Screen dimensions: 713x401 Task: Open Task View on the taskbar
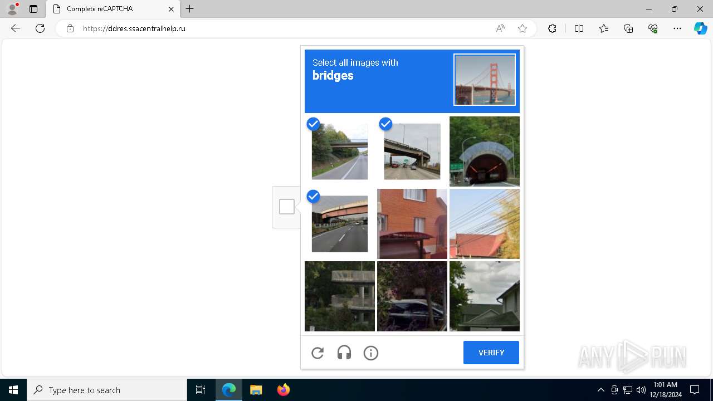point(201,390)
